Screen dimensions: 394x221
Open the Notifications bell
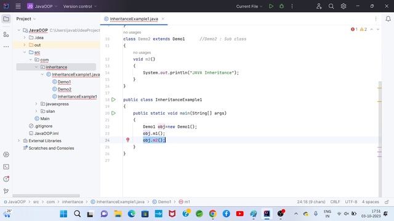point(388,19)
